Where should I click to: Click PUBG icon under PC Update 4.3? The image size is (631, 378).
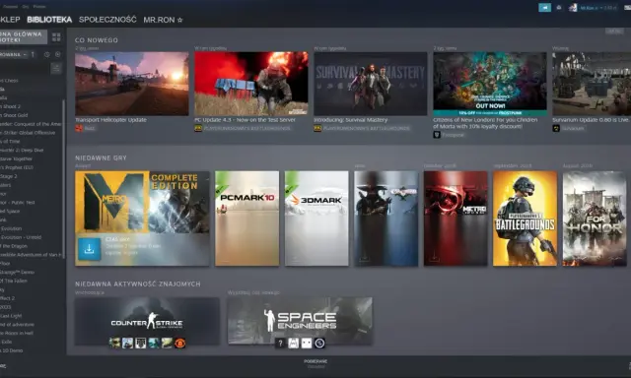pos(198,128)
